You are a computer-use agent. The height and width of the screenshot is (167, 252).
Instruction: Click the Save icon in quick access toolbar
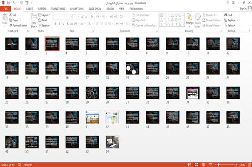coord(9,3)
